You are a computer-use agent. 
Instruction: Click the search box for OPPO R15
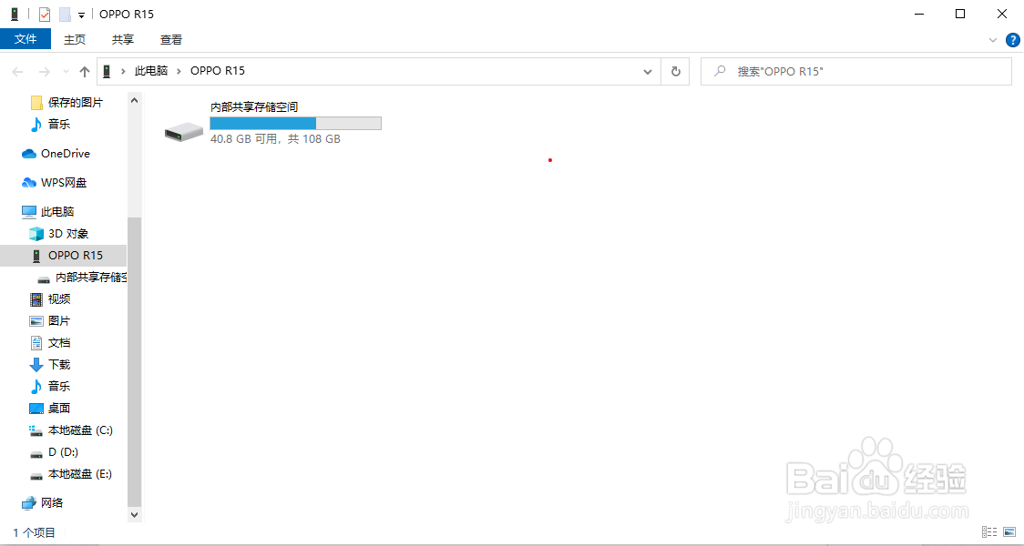(x=856, y=71)
